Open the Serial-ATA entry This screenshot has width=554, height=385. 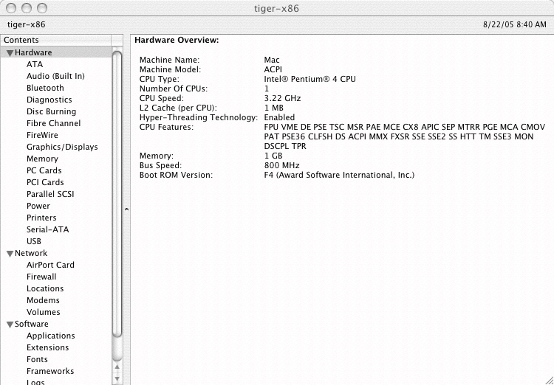(x=47, y=229)
